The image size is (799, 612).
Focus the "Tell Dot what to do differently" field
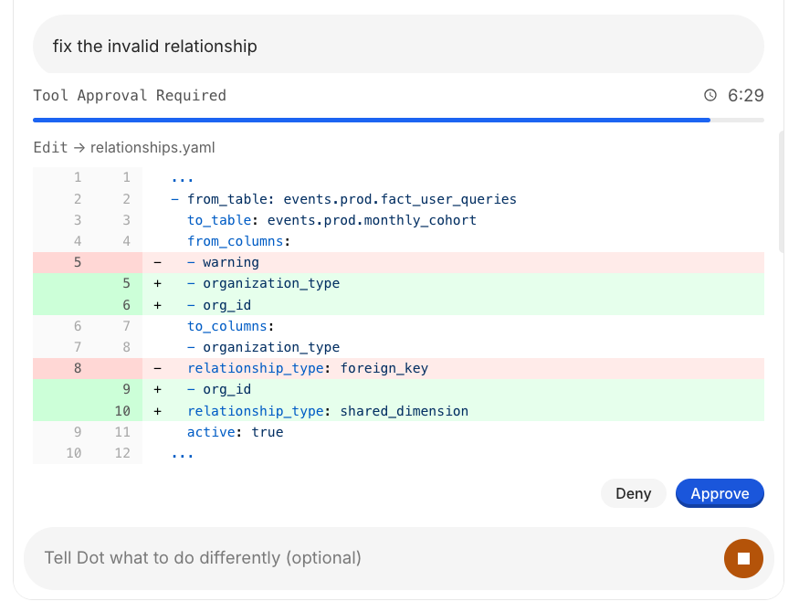click(x=365, y=557)
